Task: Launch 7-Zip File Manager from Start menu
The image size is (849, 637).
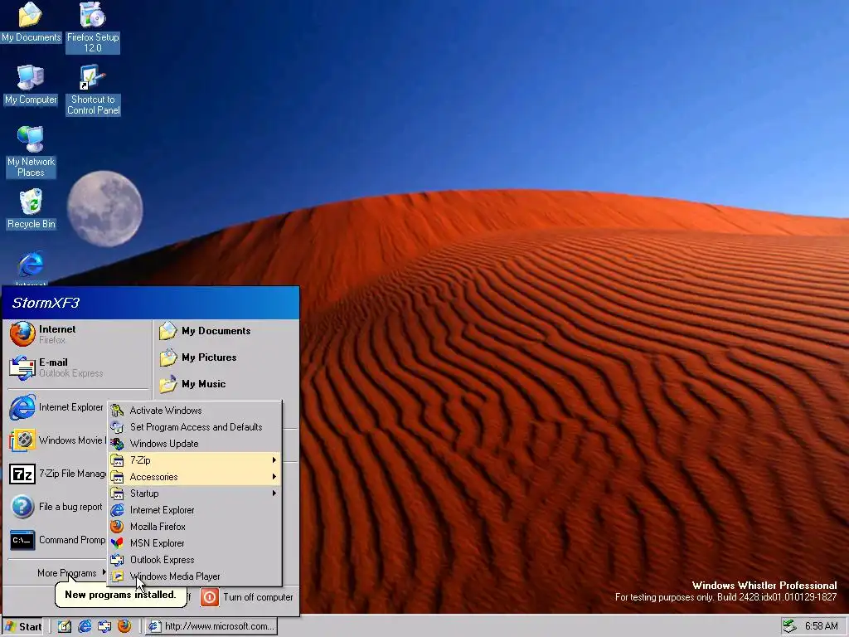Action: click(57, 474)
